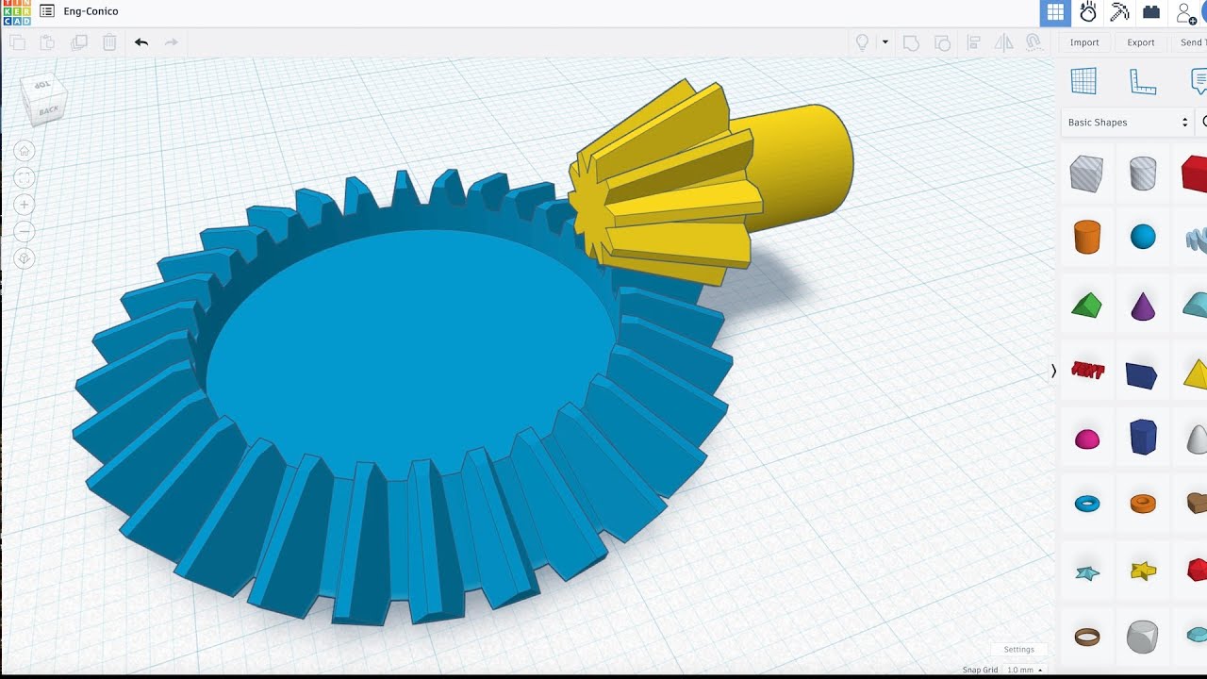Click the Zoom out minus button
The image size is (1207, 679).
25,231
